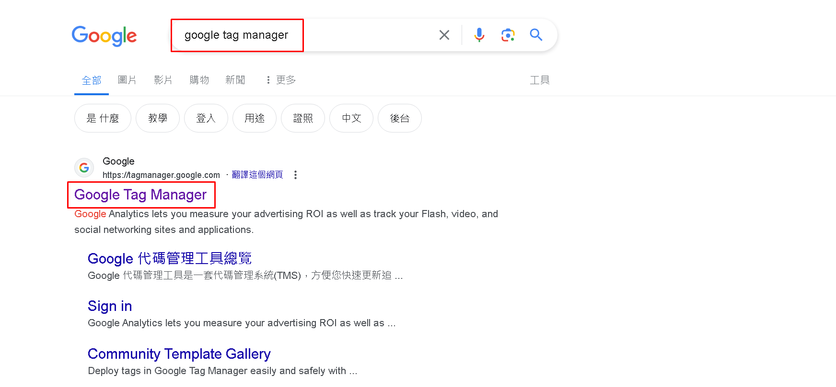Select the 中文 suggestion chip
Viewport: 836px width, 387px height.
click(351, 118)
